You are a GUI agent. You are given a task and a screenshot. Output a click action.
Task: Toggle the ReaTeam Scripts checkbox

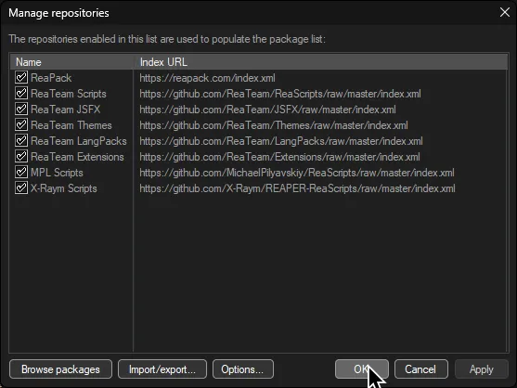(x=21, y=94)
